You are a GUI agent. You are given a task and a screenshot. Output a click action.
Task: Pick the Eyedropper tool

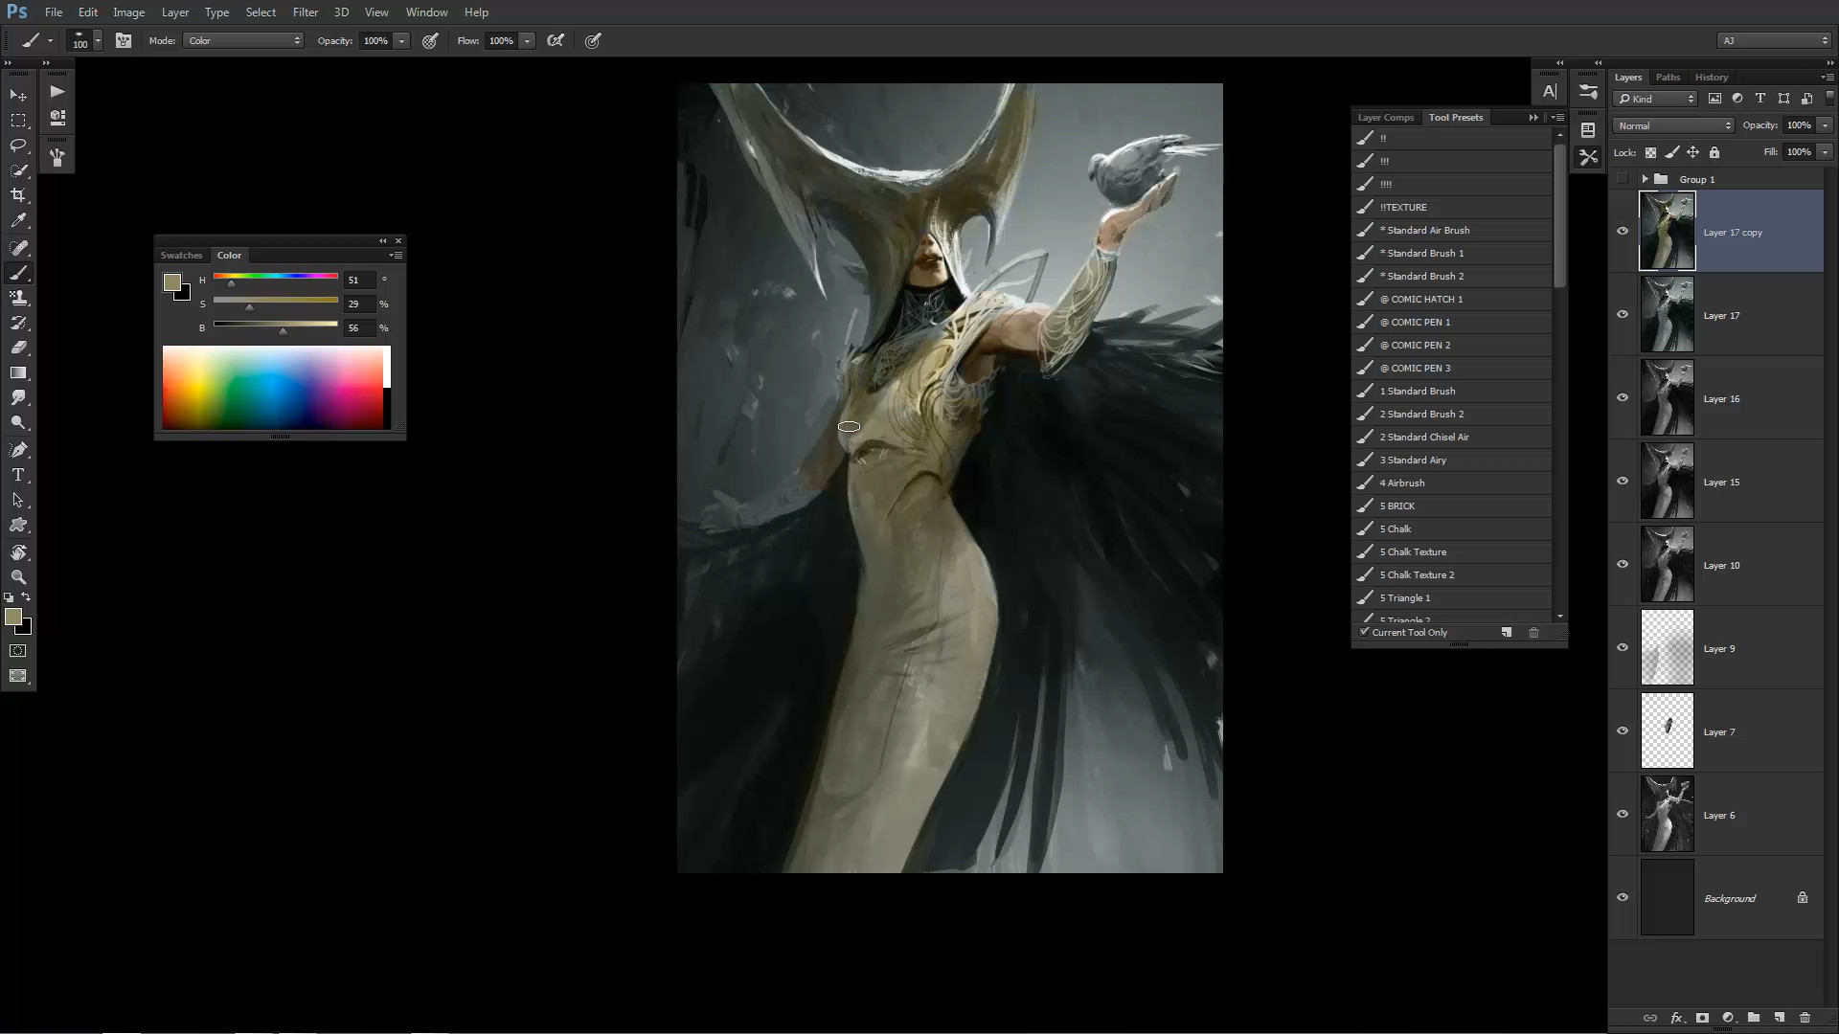(18, 221)
